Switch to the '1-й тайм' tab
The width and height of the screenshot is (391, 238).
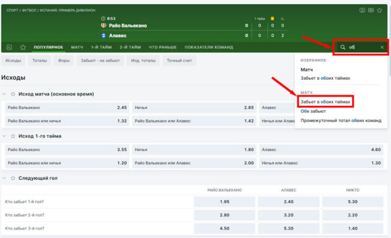click(x=102, y=47)
